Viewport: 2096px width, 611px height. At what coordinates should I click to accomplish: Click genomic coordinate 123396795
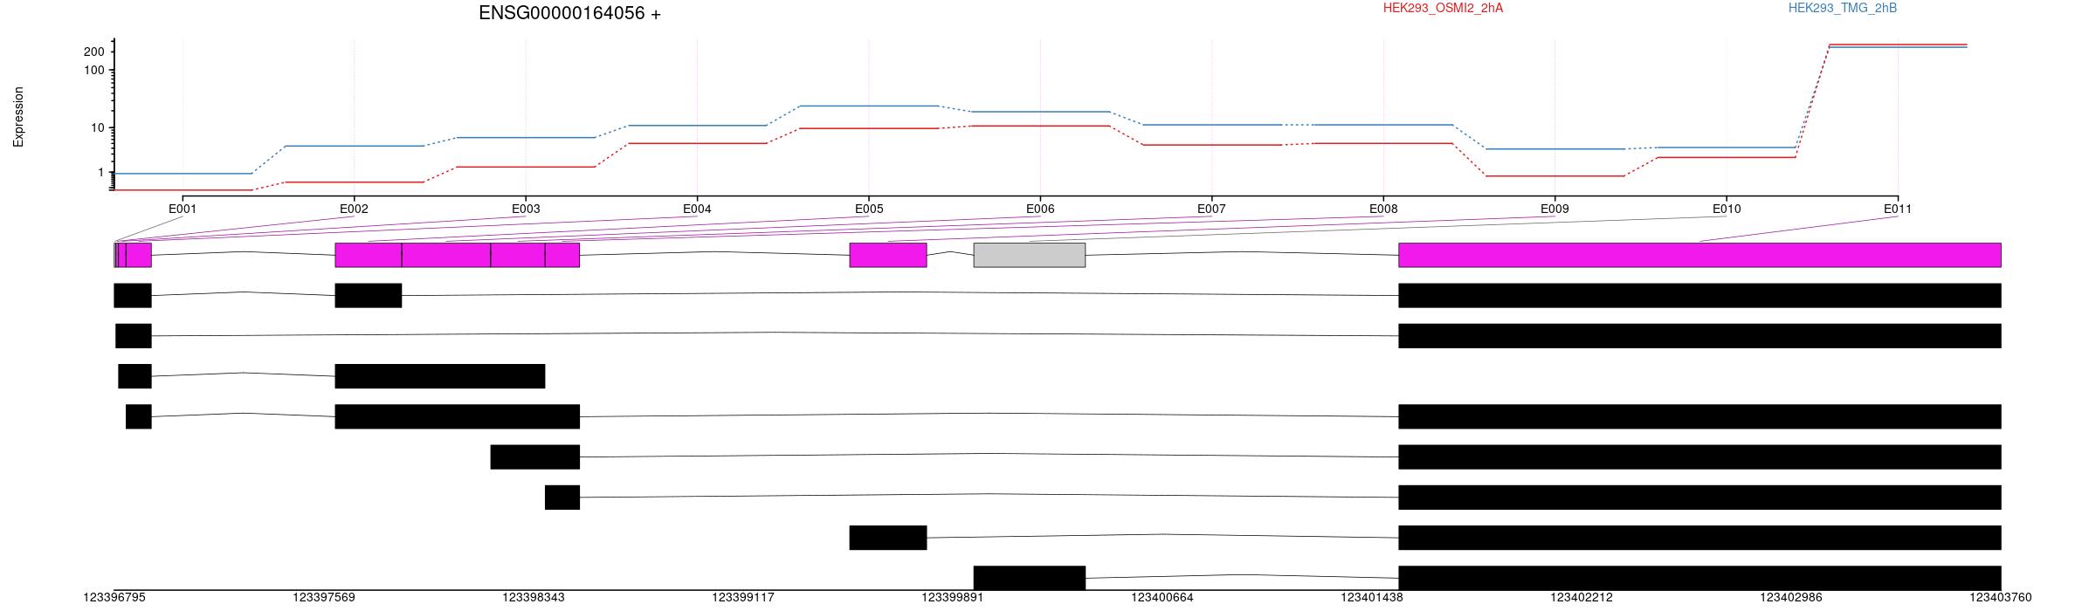(114, 598)
